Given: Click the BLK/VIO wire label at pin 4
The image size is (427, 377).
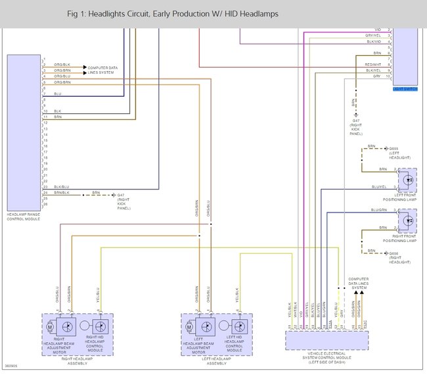Looking at the screenshot, I should point(374,41).
